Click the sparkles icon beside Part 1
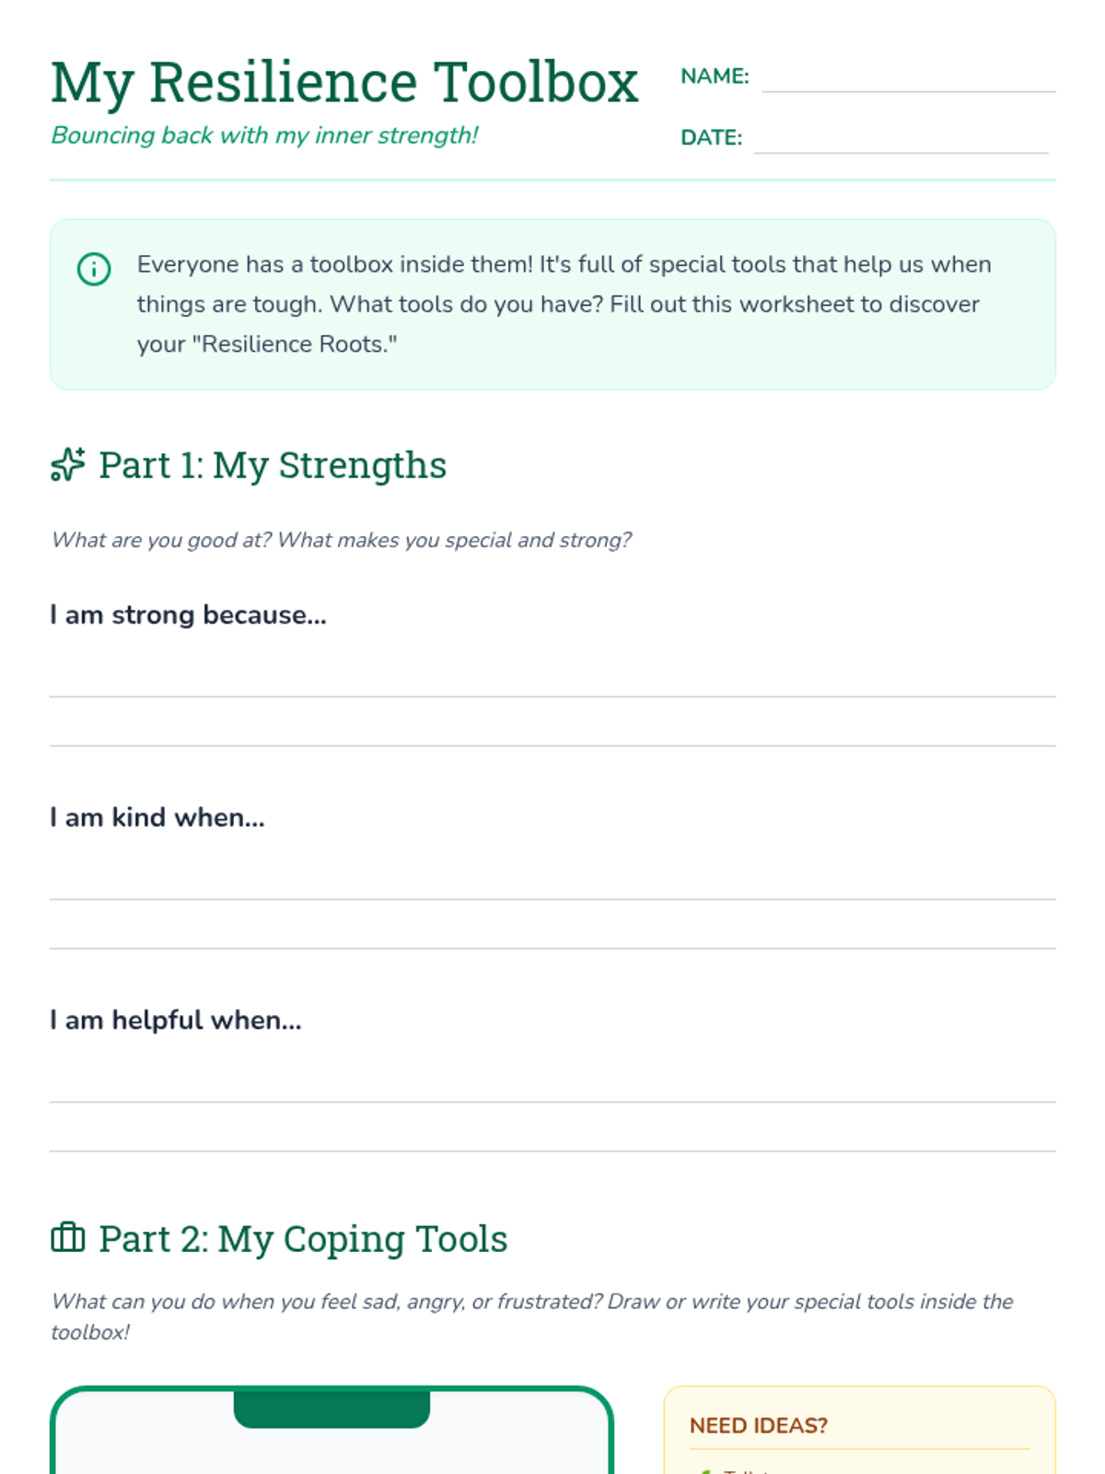Image resolution: width=1105 pixels, height=1474 pixels. coord(68,465)
